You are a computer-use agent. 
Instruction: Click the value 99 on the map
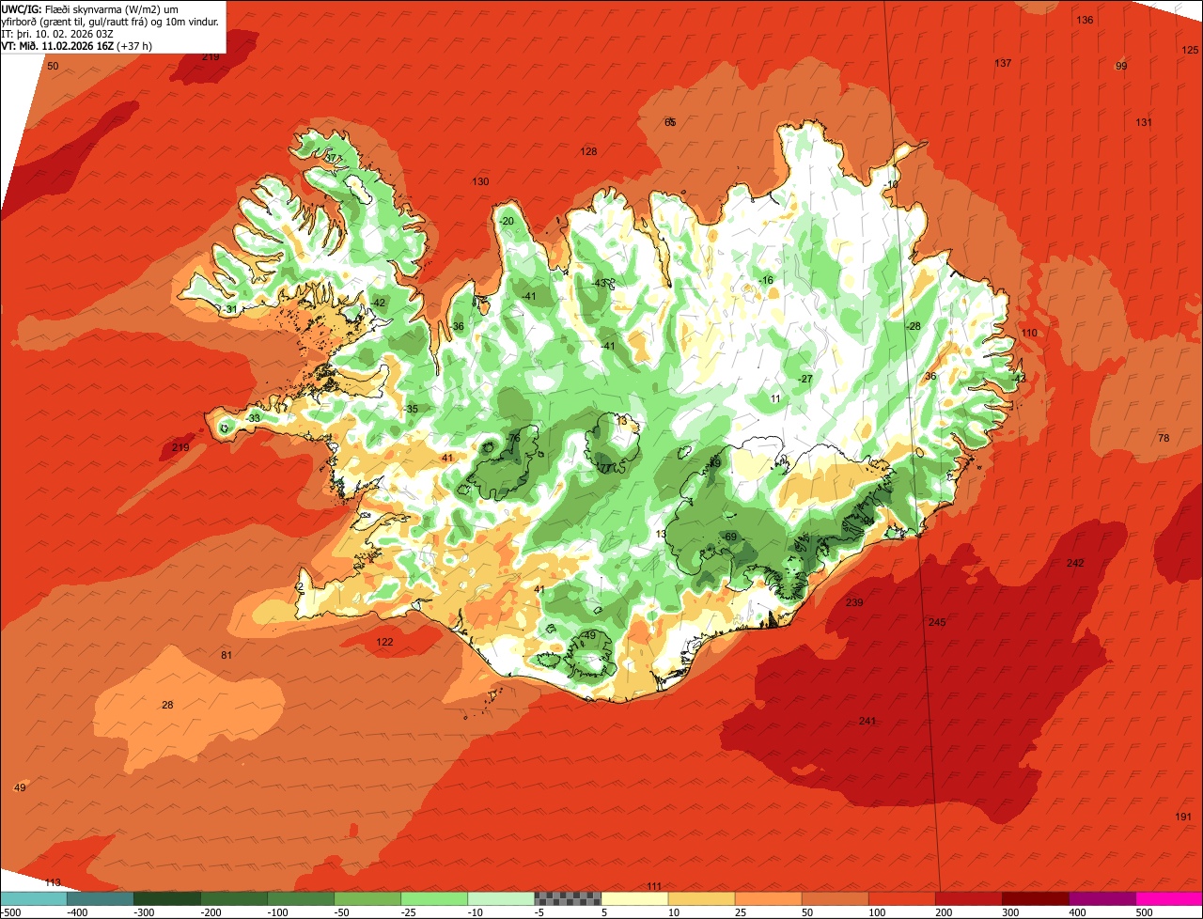click(x=1120, y=66)
